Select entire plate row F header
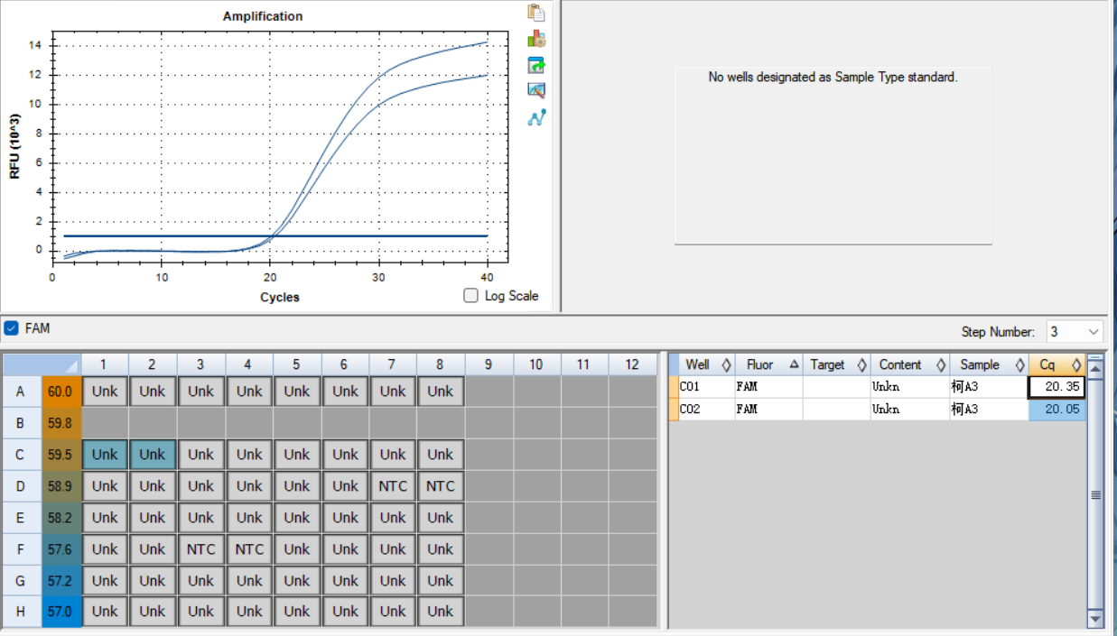Screen dimensions: 1117x636 pyautogui.click(x=20, y=549)
